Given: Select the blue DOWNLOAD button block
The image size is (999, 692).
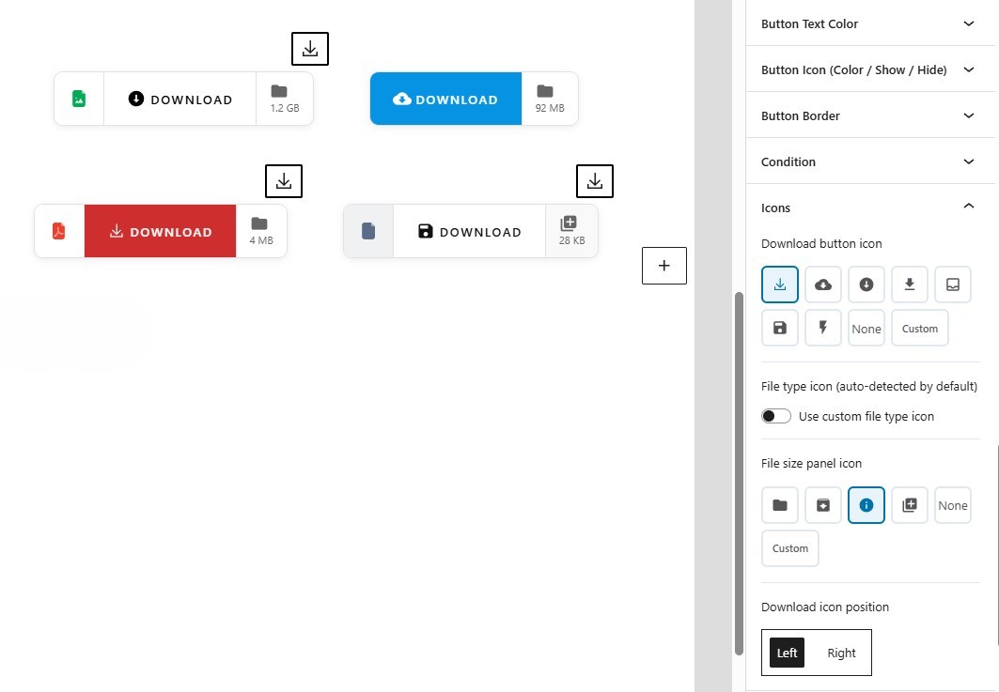Looking at the screenshot, I should (x=445, y=99).
